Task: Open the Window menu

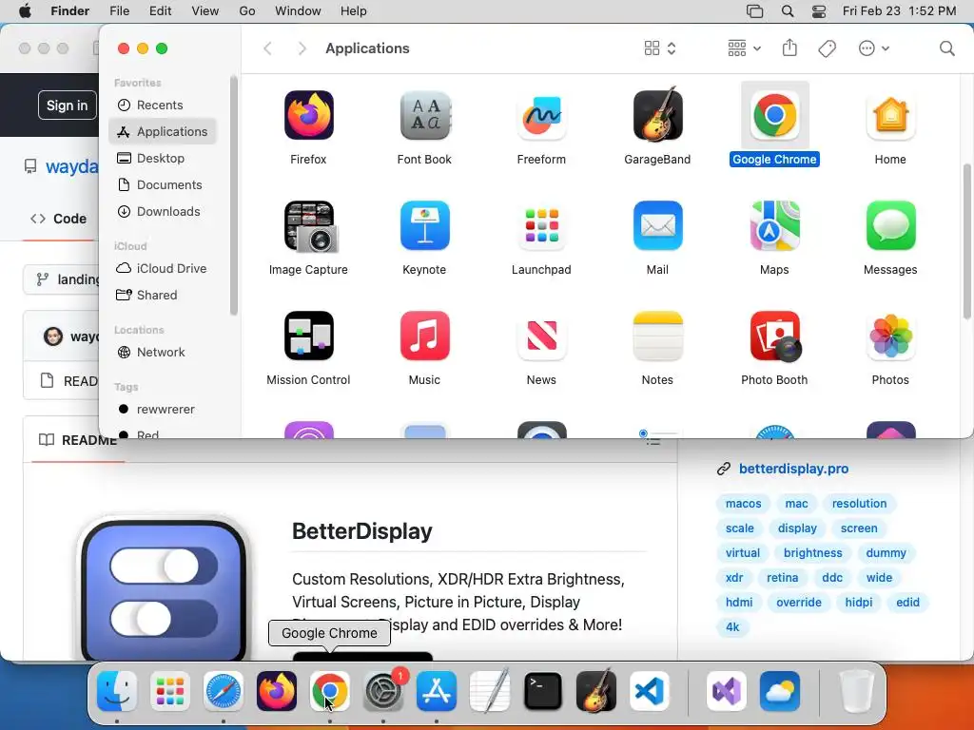Action: tap(298, 11)
